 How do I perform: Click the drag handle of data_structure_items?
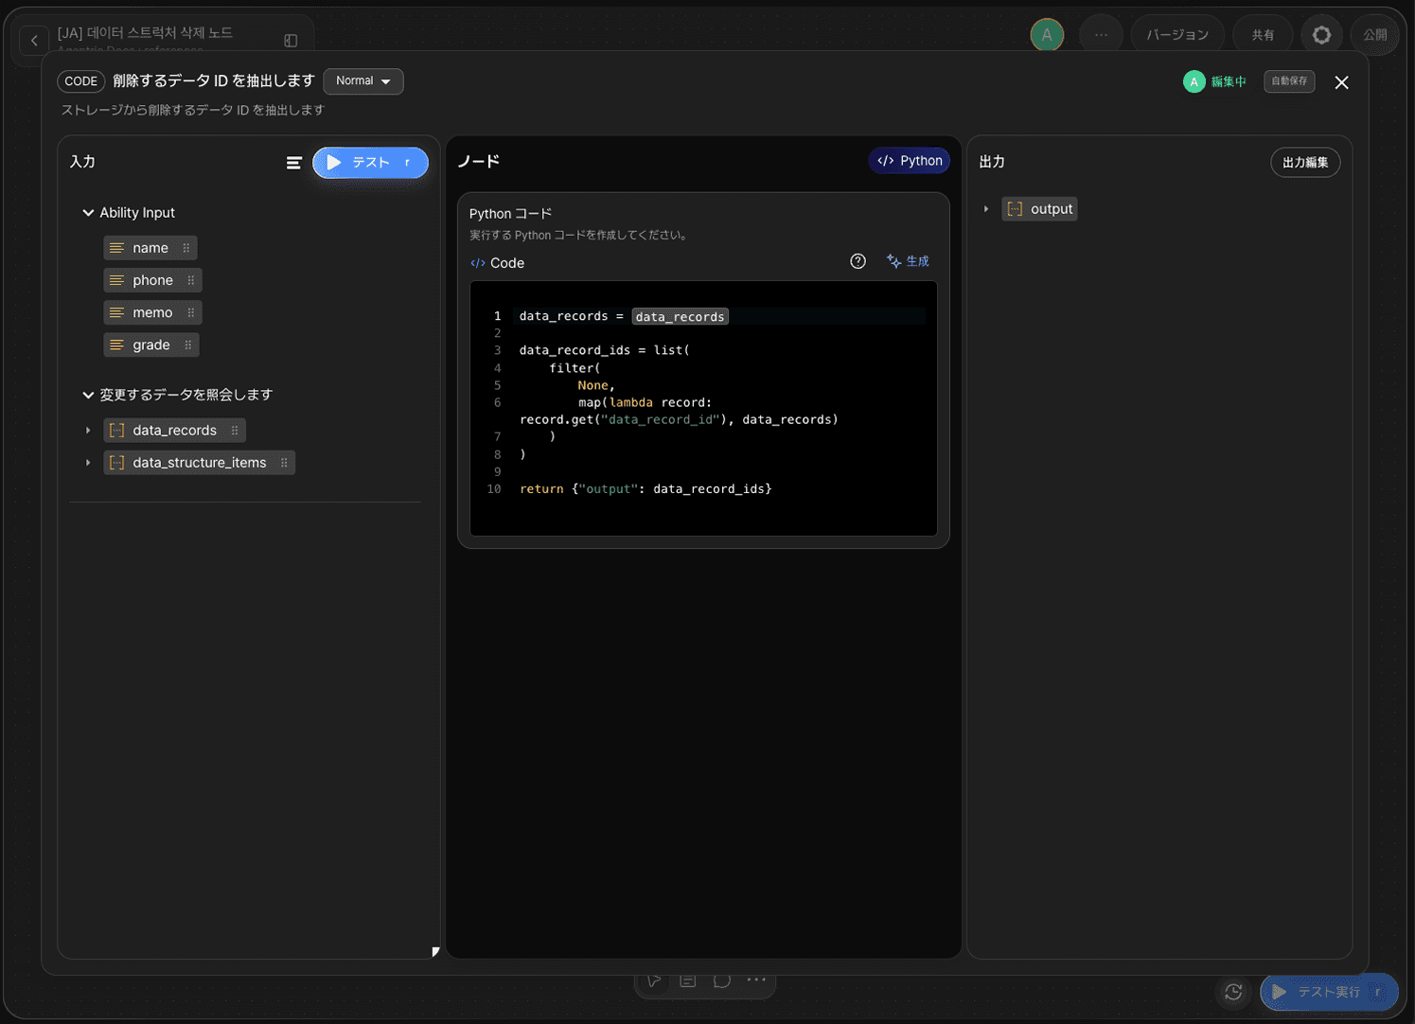[284, 463]
